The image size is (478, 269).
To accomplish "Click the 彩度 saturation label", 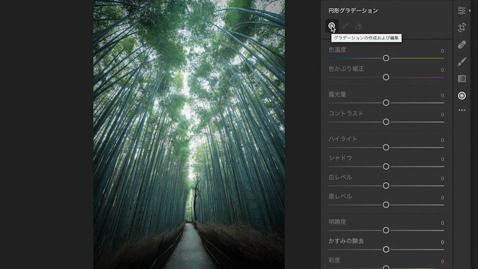I will pyautogui.click(x=334, y=260).
